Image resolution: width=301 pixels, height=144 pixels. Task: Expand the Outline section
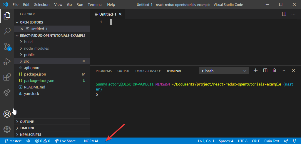(x=52, y=122)
